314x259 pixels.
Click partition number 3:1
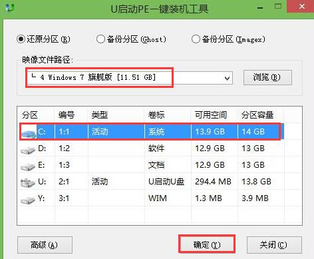click(64, 198)
